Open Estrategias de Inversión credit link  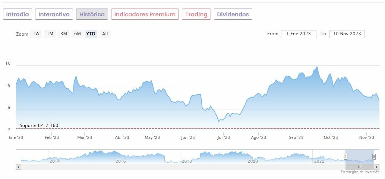360,172
